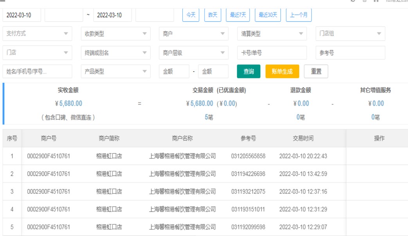This screenshot has width=408, height=236.
Task: Focus the 卡号/单号 input field
Action: [272, 53]
